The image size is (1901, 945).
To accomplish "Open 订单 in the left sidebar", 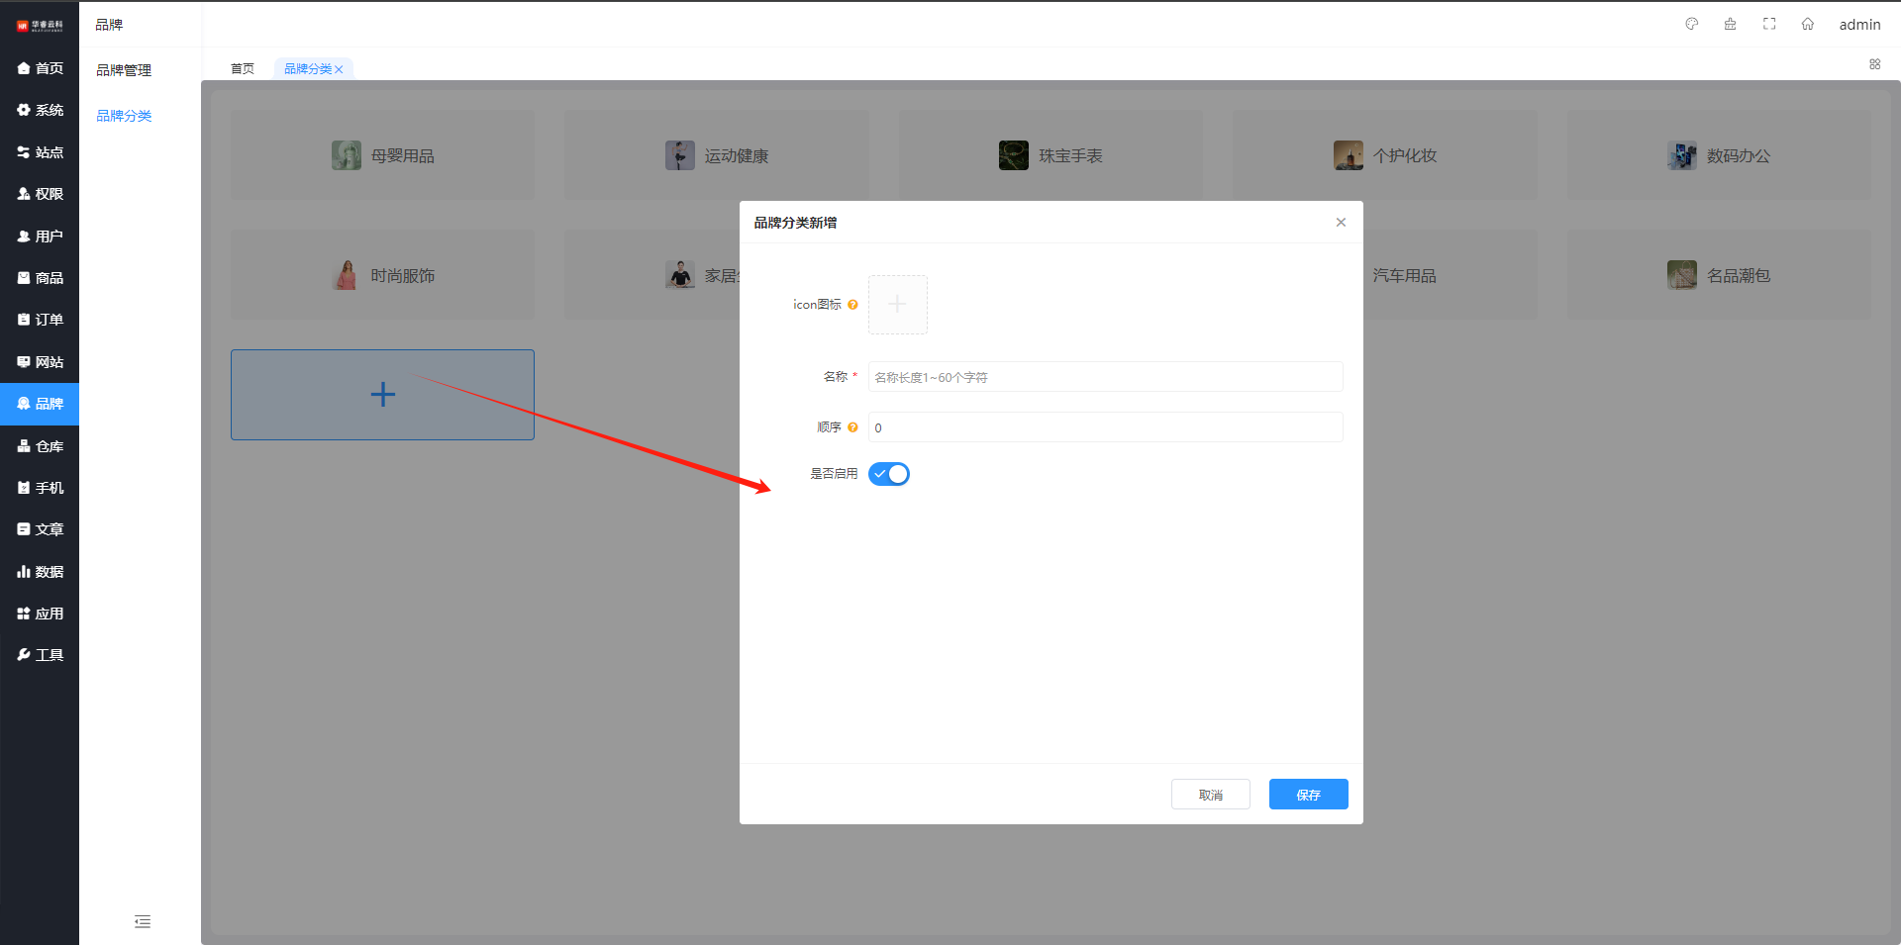I will [x=40, y=320].
